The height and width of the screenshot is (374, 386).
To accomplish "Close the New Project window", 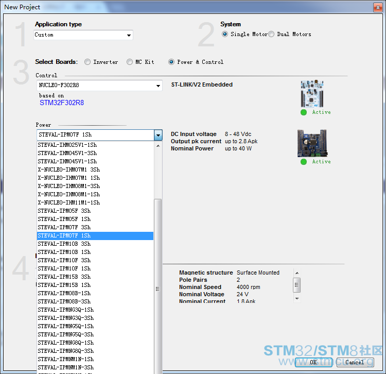I will pyautogui.click(x=378, y=7).
